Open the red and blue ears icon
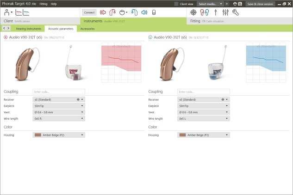The width and height of the screenshot is (293, 195). 205,12
